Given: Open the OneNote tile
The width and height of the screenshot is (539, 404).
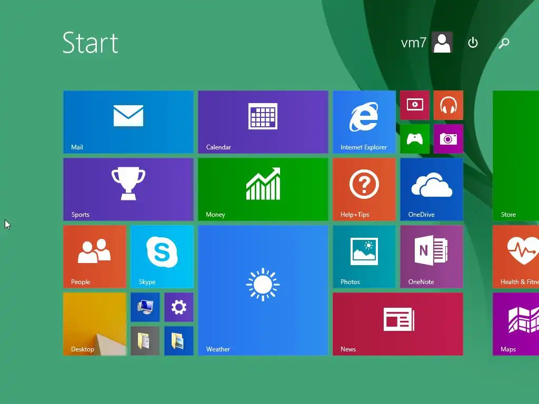Looking at the screenshot, I should click(432, 257).
